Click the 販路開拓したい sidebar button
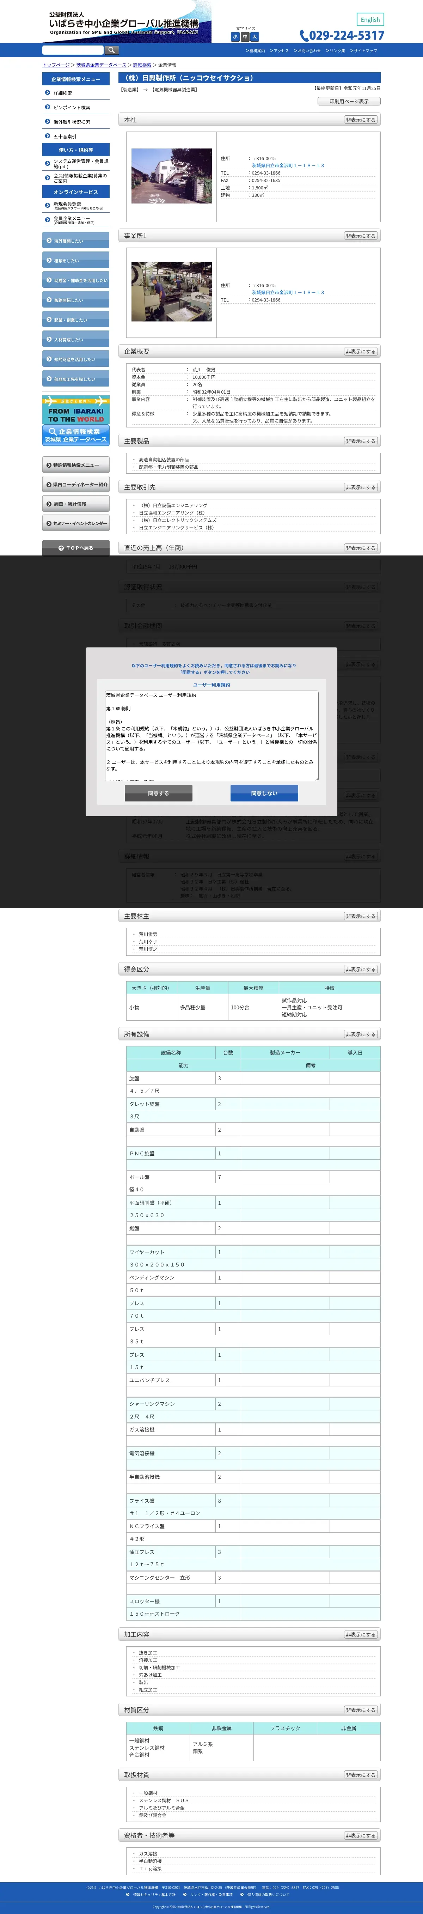The image size is (423, 1914). (x=76, y=300)
